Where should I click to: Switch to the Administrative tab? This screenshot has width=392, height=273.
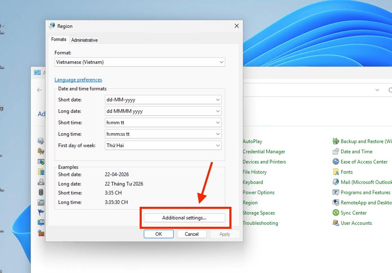coord(84,40)
